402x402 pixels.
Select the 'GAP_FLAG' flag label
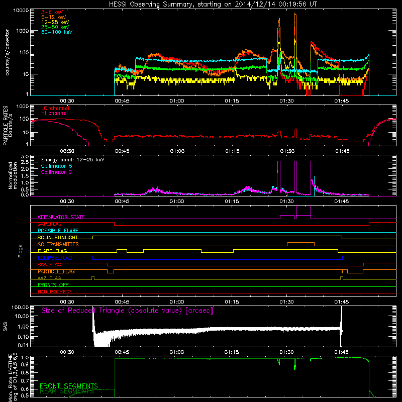[49, 224]
